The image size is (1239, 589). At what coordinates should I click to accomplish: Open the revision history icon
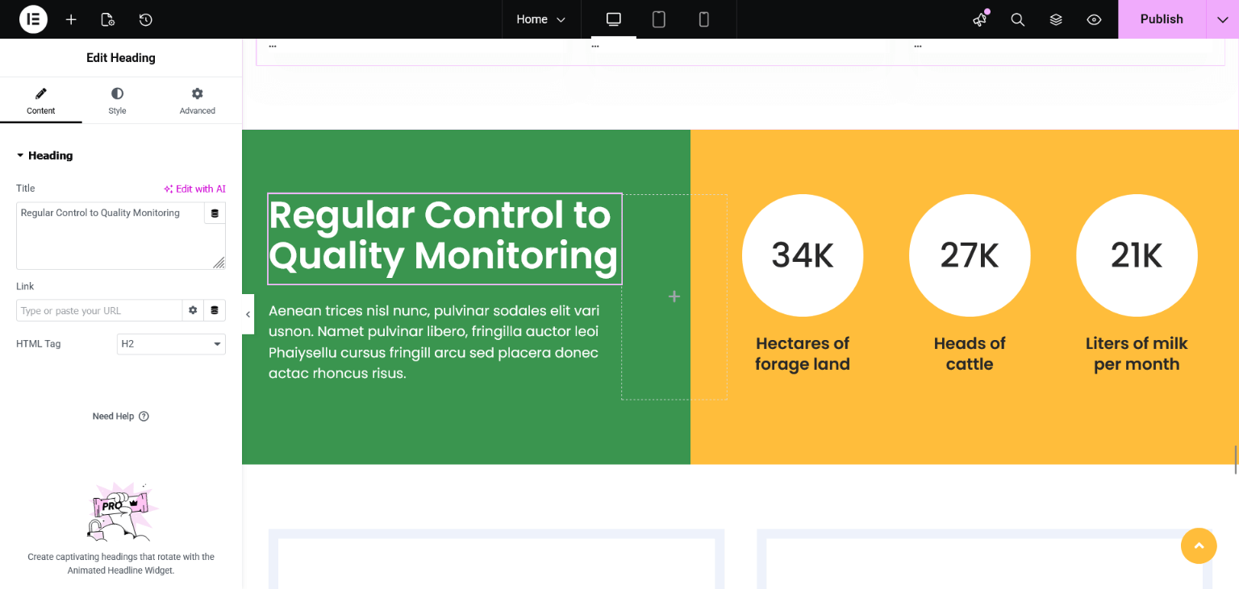145,19
